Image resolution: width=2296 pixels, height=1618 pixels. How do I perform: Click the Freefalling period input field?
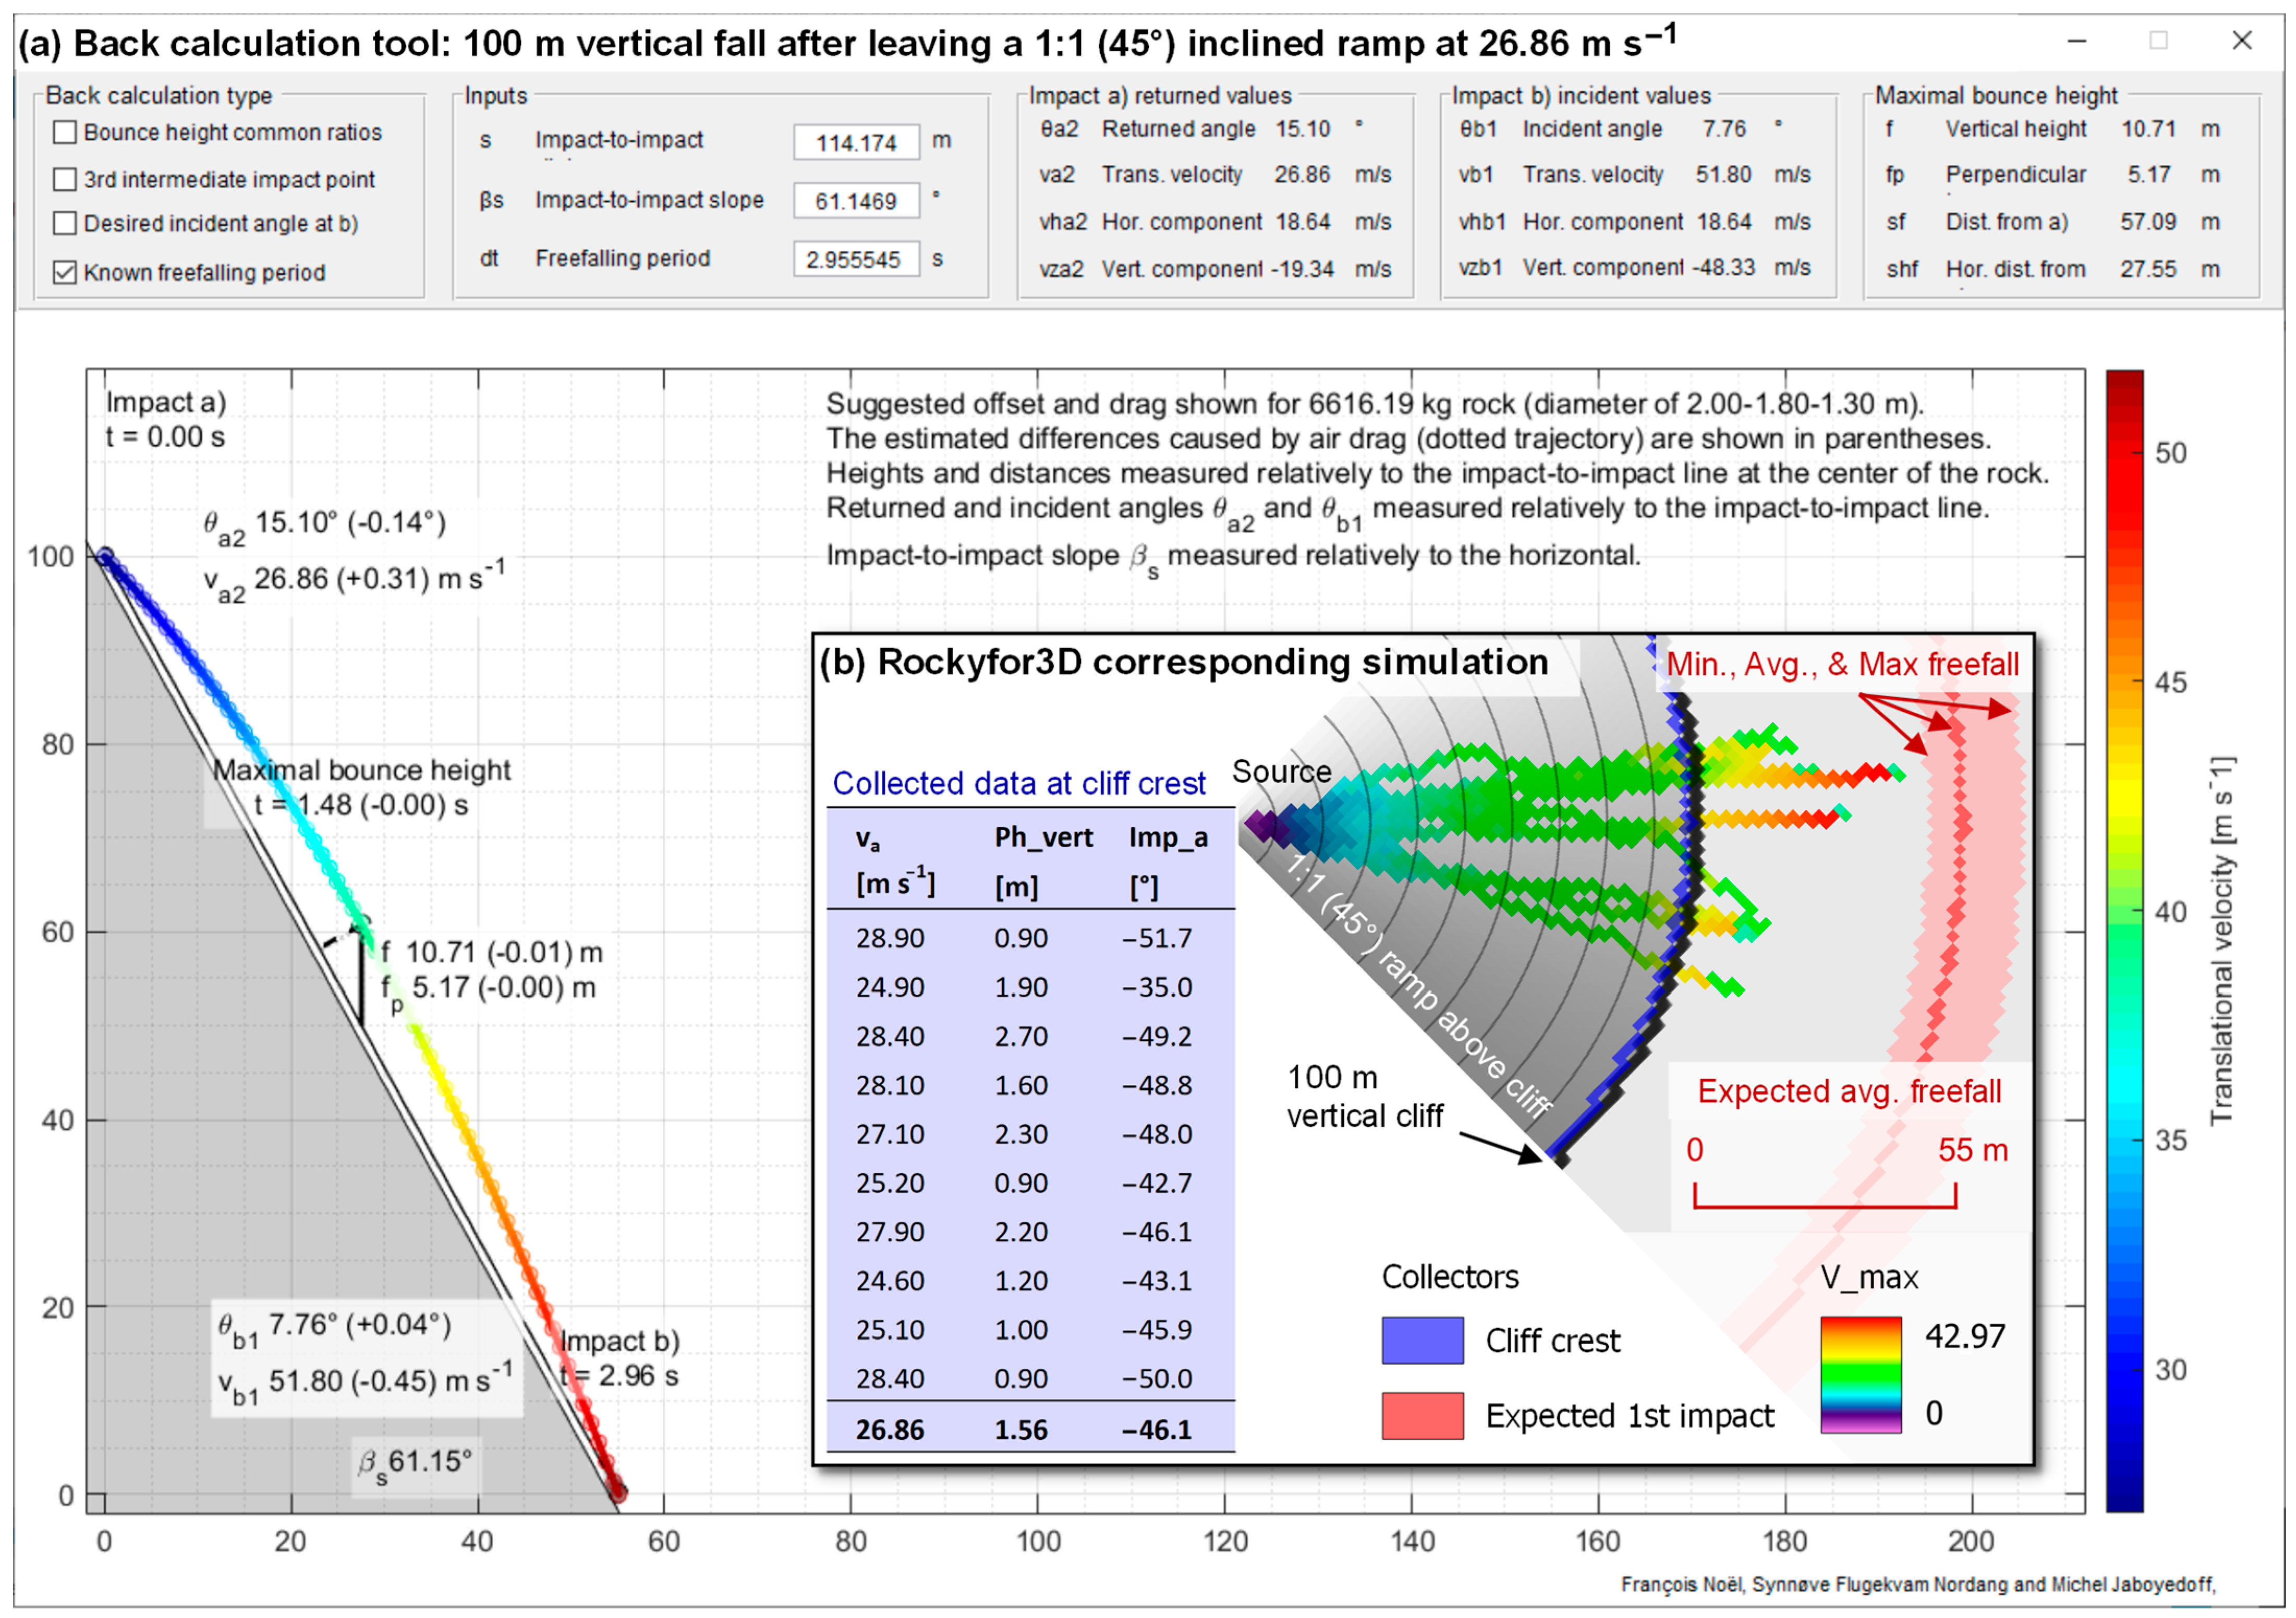[x=856, y=259]
